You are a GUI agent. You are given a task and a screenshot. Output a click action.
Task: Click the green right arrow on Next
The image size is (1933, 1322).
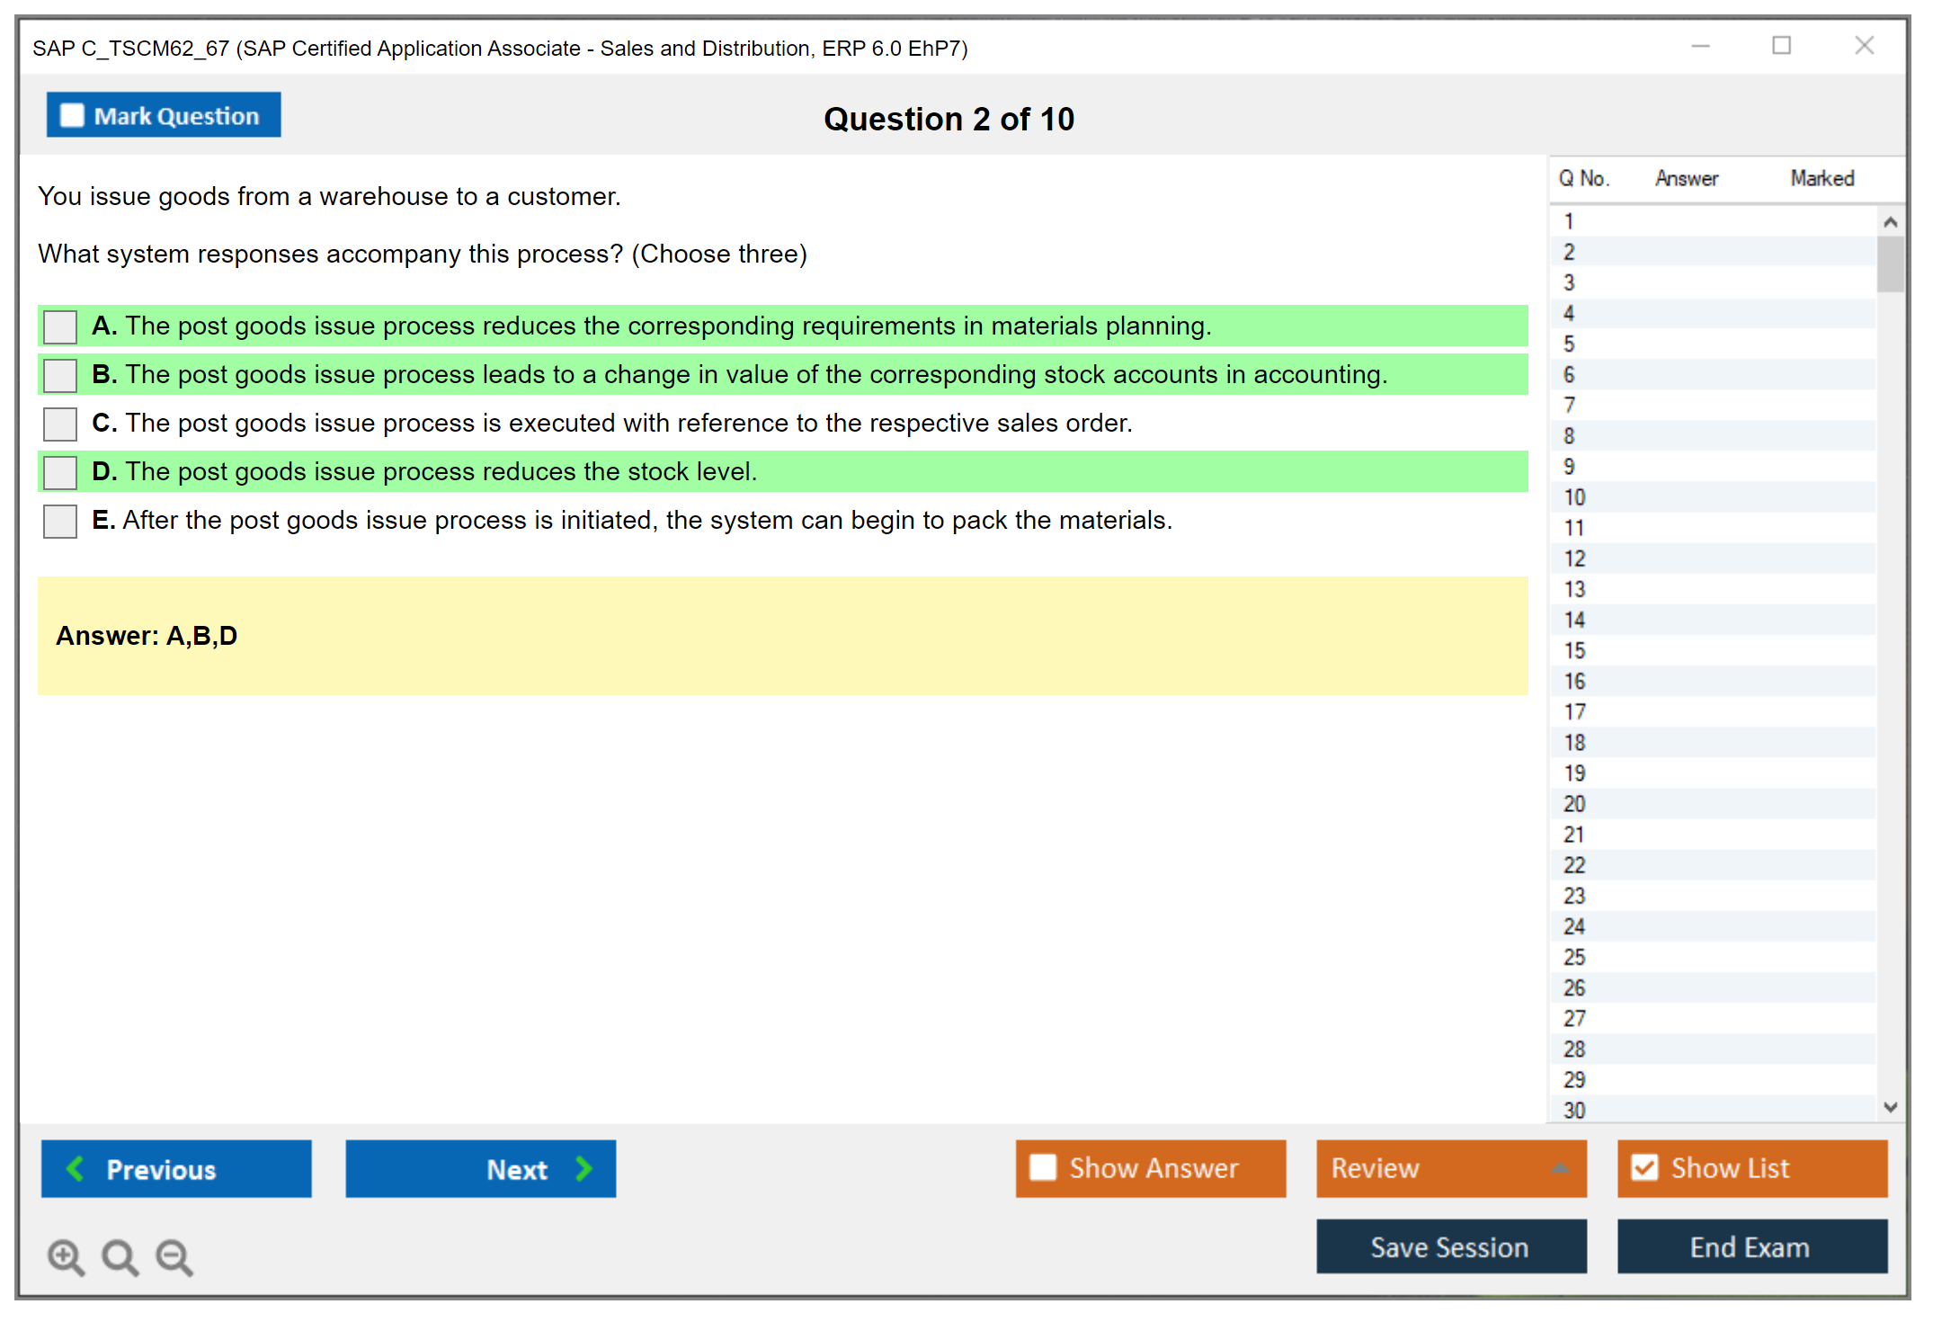tap(583, 1168)
